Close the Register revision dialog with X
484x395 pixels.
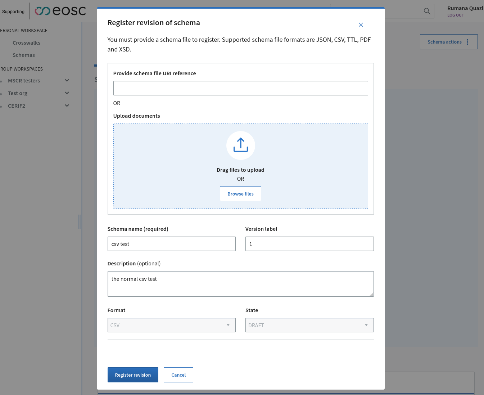[361, 24]
